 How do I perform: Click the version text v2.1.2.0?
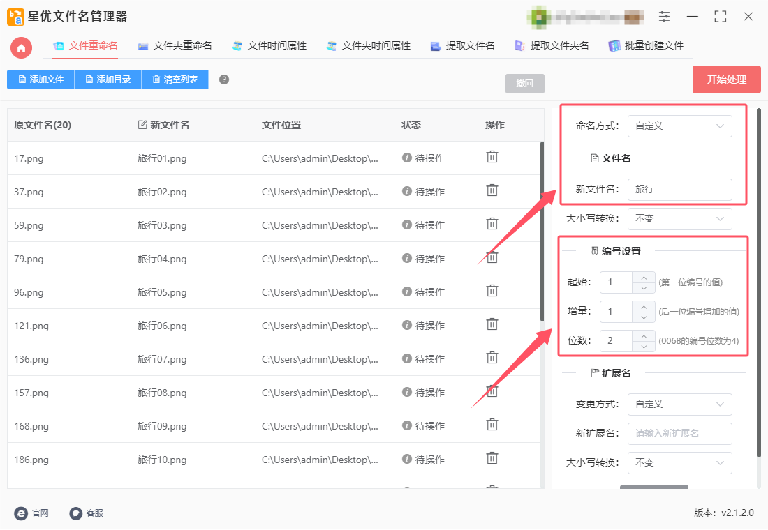pos(737,513)
